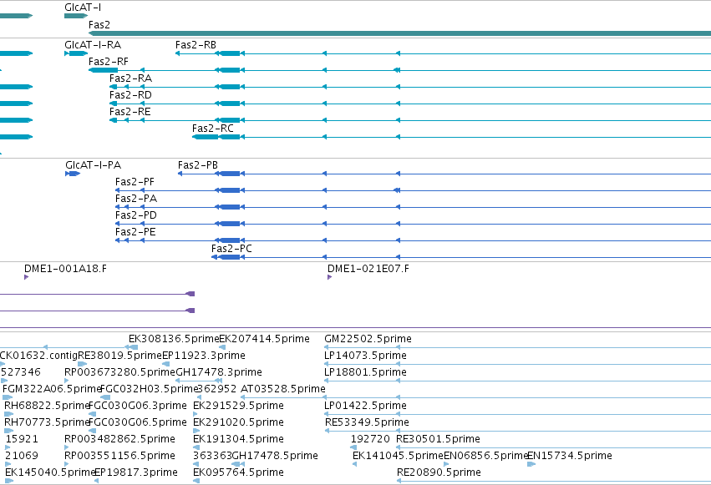This screenshot has width=711, height=485.
Task: Click EN15734.5prime EST label
Action: pos(570,456)
